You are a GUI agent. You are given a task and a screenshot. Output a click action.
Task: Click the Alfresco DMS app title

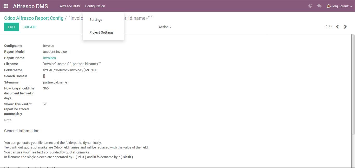pyautogui.click(x=30, y=6)
